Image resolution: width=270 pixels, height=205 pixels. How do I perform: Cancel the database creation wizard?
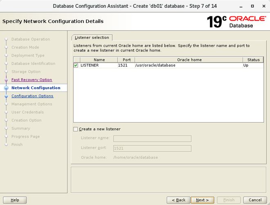255,200
